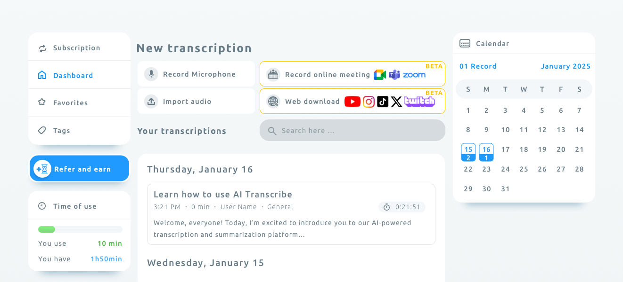Select the YouTube icon in Web download

352,102
